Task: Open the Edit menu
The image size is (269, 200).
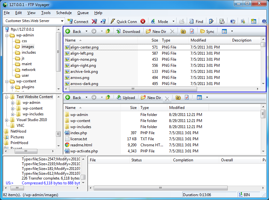Action: (19, 13)
